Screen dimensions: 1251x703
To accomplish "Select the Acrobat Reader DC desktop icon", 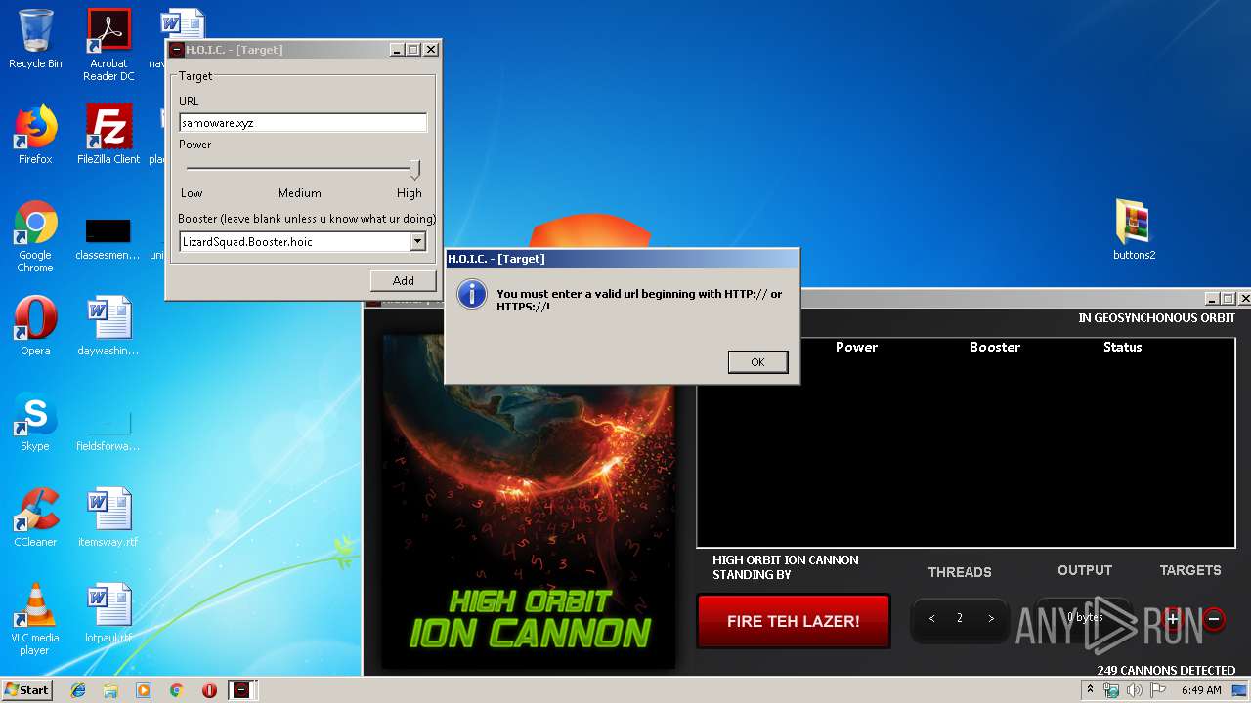I will (108, 45).
